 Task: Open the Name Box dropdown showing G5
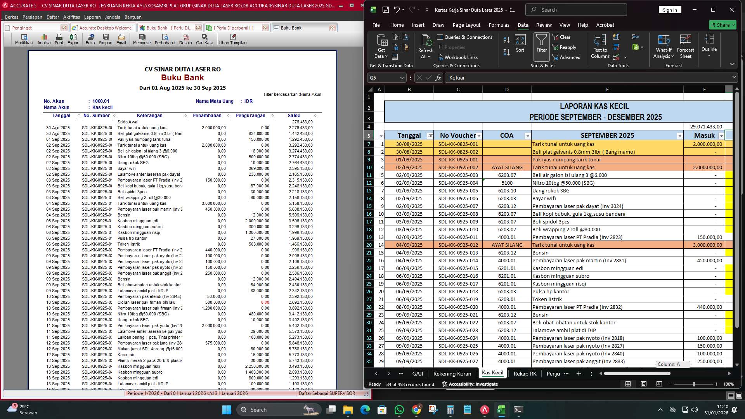pos(402,78)
